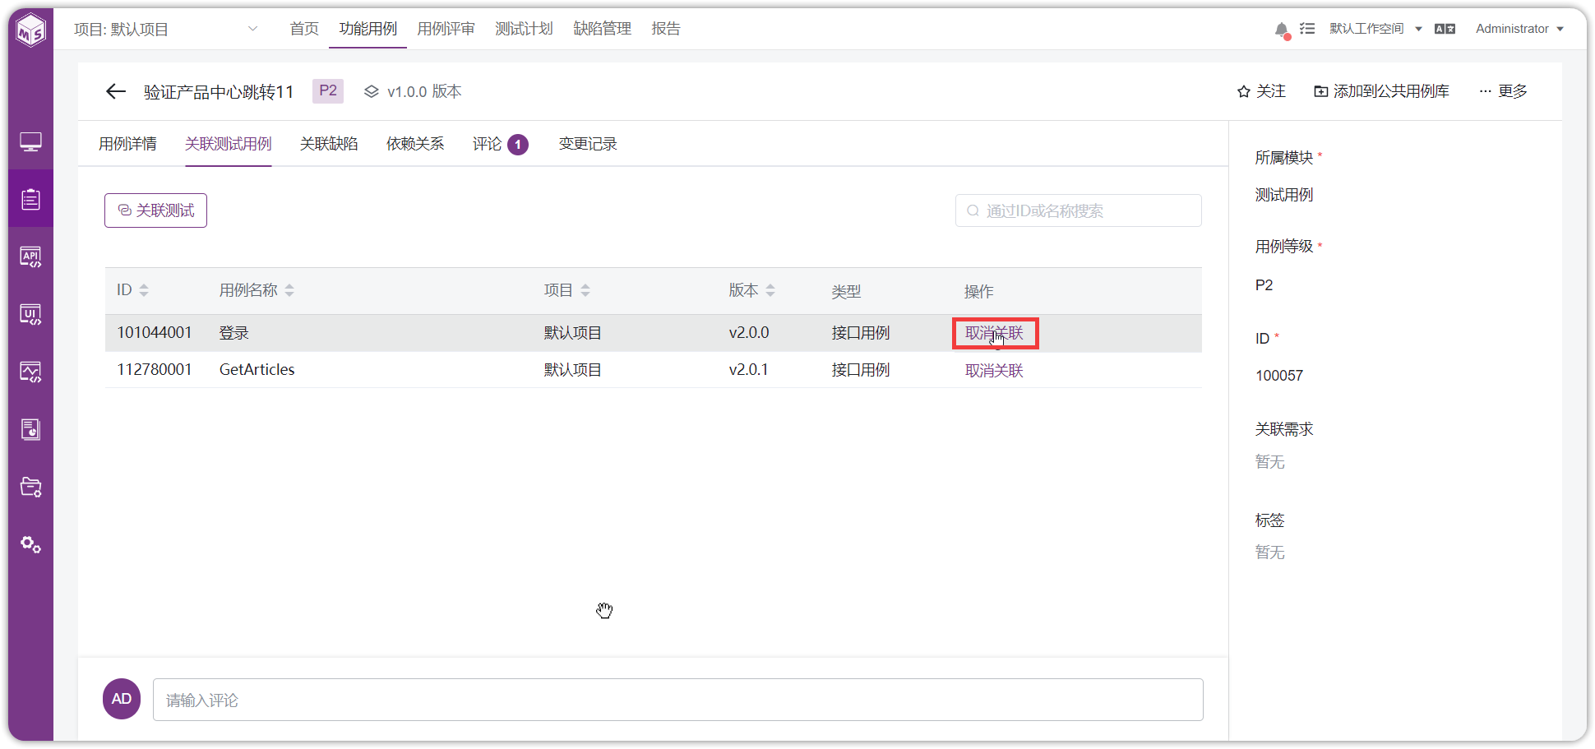Viewport: 1595px width, 749px height.
Task: Click the MeterSphere logo icon
Action: 31,30
